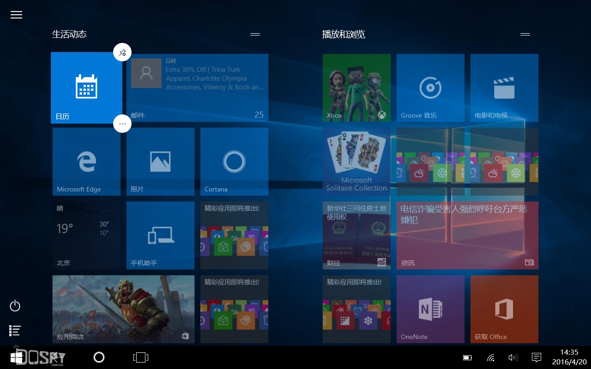Screen dimensions: 591x369
Task: Click the Windows Start button
Action: [x=17, y=357]
